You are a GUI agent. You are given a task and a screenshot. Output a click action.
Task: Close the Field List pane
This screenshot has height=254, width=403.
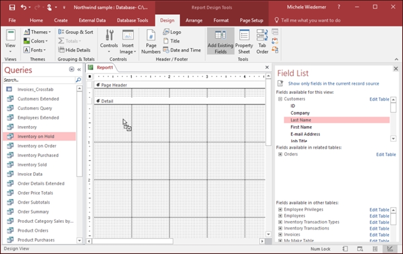[x=396, y=68]
